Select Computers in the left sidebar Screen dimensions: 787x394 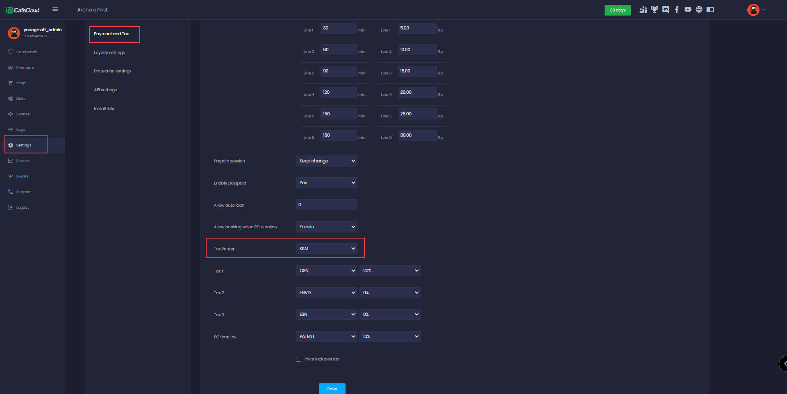[26, 52]
